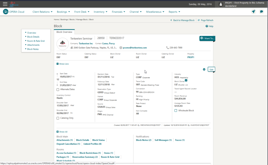
Task: Jump to Overview in side navigation
Action: tap(32, 33)
